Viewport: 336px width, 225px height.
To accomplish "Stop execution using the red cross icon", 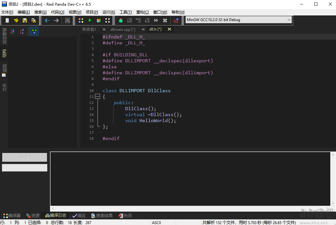I will pos(165,20).
